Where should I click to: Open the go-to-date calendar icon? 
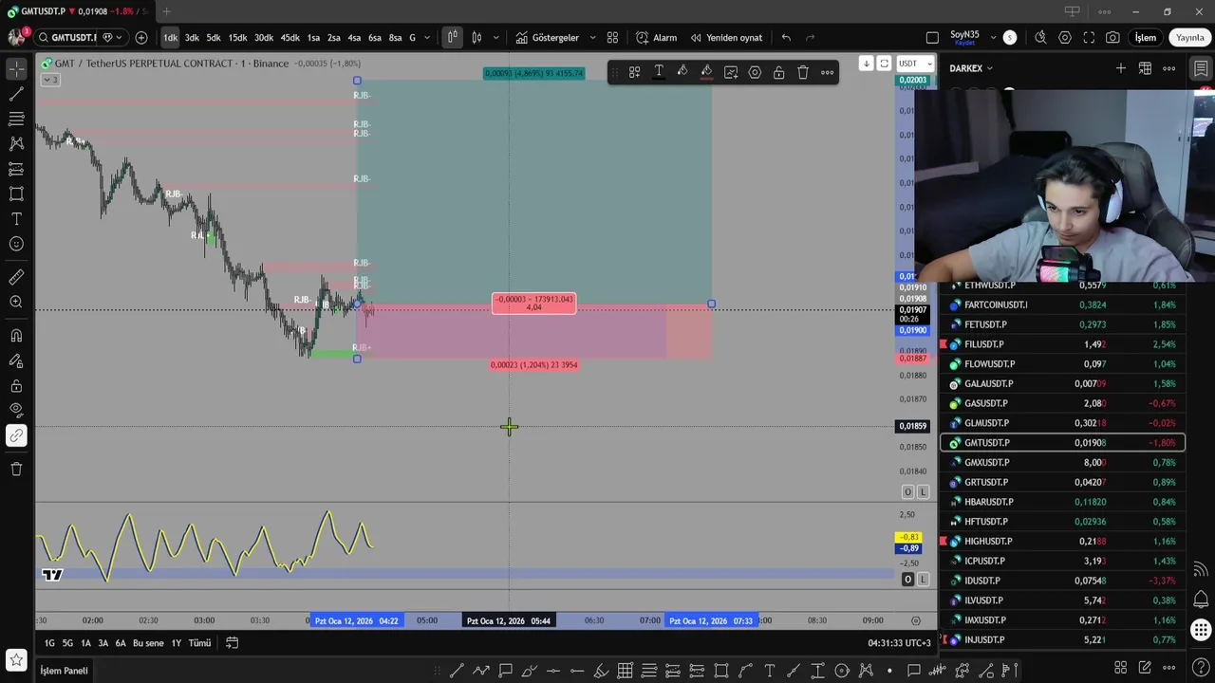231,643
